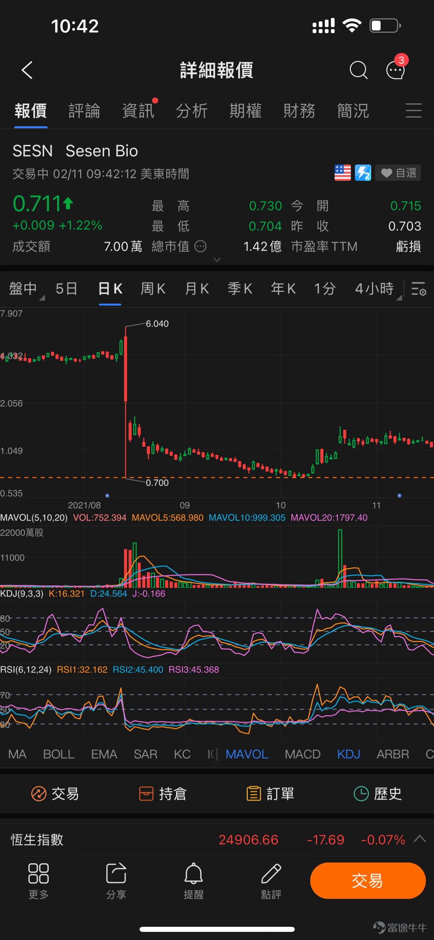Tap the 6.040 high price label on chart
Image resolution: width=434 pixels, height=940 pixels.
point(157,324)
